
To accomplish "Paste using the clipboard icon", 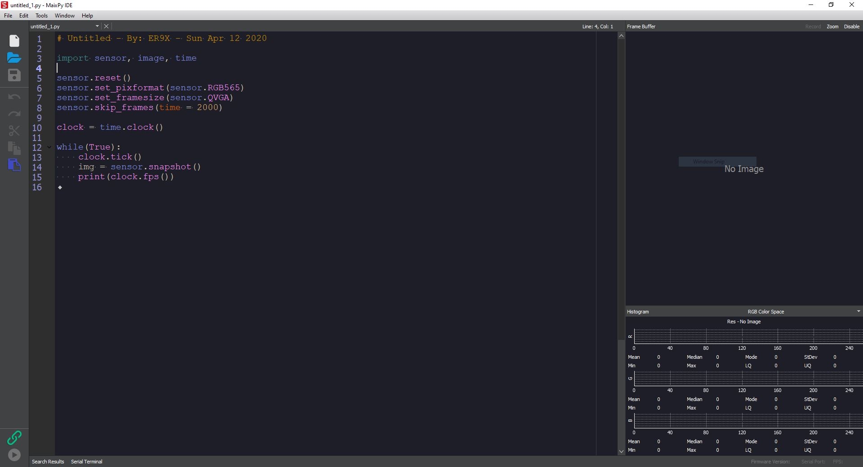I will [x=14, y=165].
